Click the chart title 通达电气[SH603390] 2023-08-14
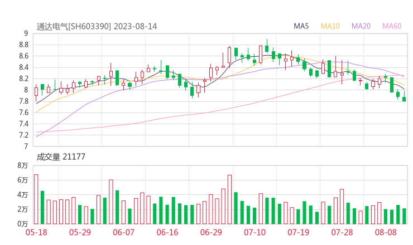Screen dimensions: 413x245 pyautogui.click(x=97, y=27)
